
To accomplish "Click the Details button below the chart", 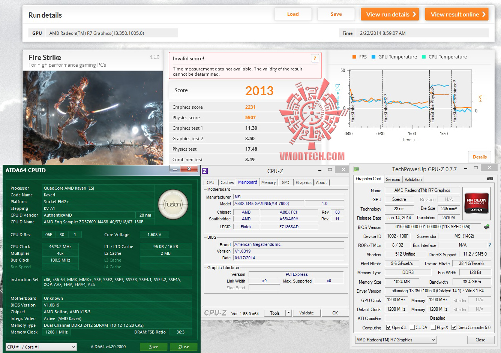I will click(x=480, y=157).
